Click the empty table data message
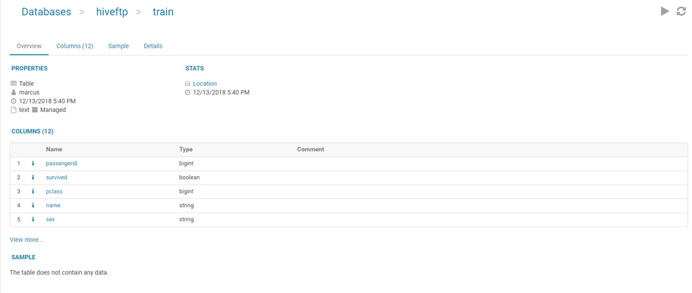This screenshot has width=692, height=293. (59, 273)
